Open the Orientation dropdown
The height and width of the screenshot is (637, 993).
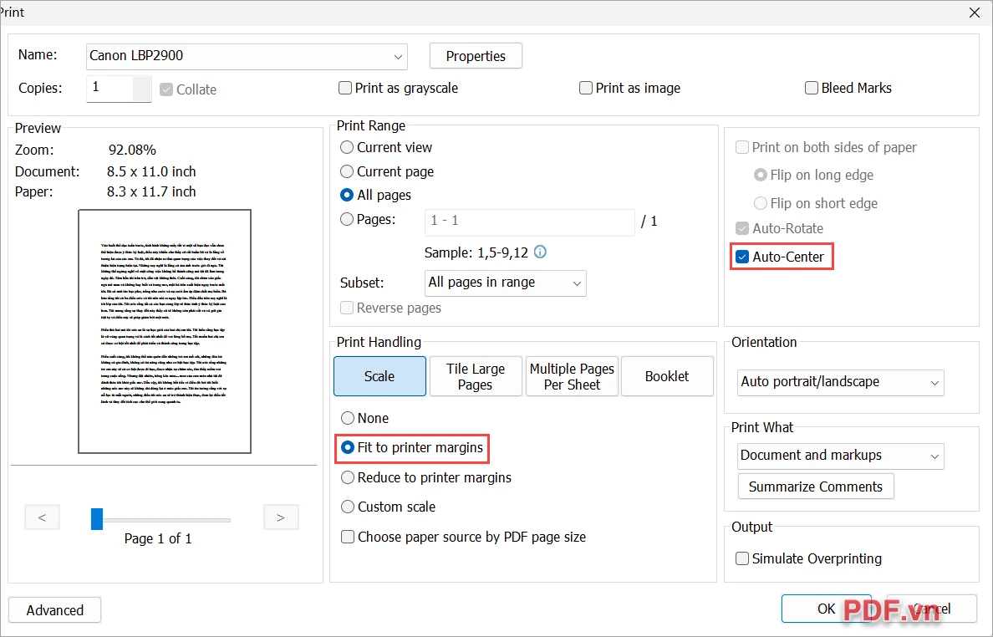(840, 383)
